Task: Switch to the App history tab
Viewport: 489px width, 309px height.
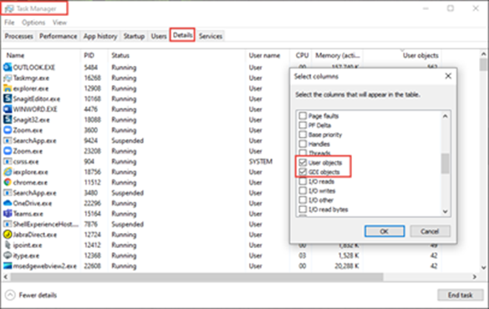Action: click(x=100, y=36)
